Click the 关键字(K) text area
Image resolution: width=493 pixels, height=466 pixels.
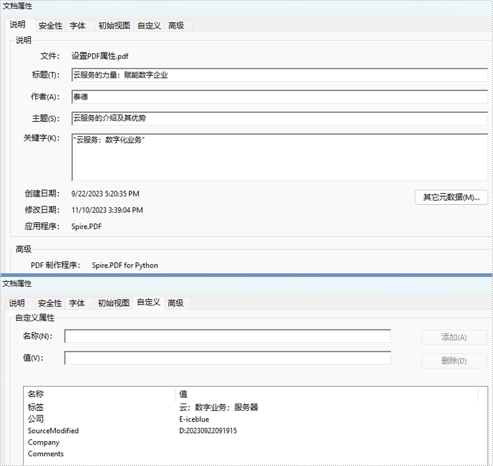279,157
